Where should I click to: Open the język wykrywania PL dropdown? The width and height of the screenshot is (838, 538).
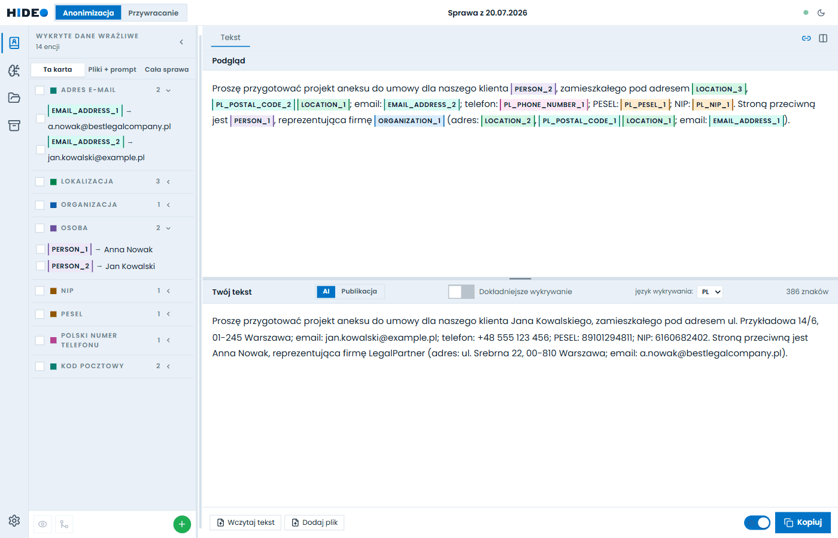click(x=711, y=292)
